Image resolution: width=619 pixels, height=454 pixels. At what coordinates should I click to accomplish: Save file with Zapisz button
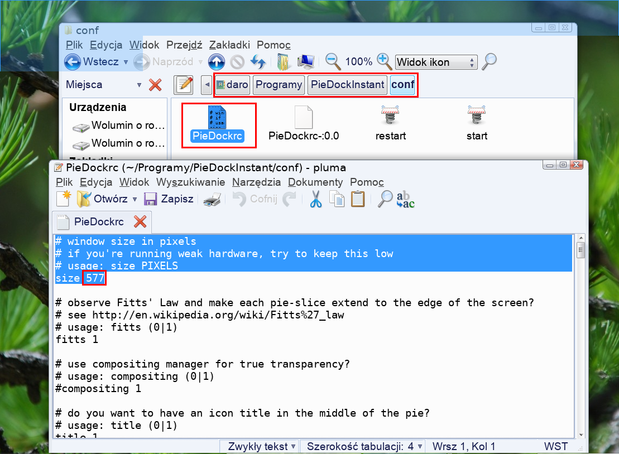169,199
